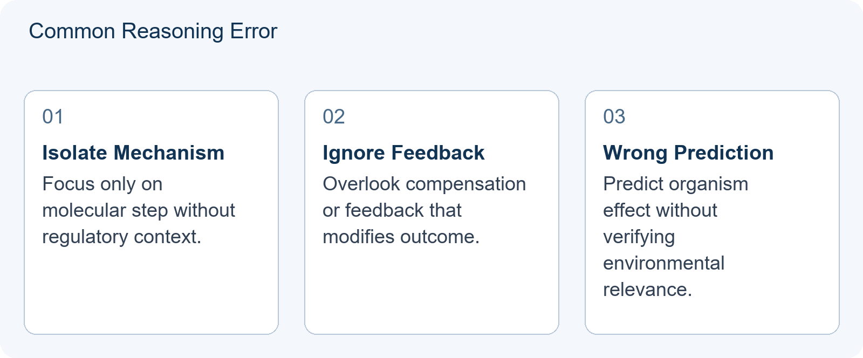The height and width of the screenshot is (358, 863).
Task: Click the 'Predict organism effect' description
Action: (x=675, y=237)
